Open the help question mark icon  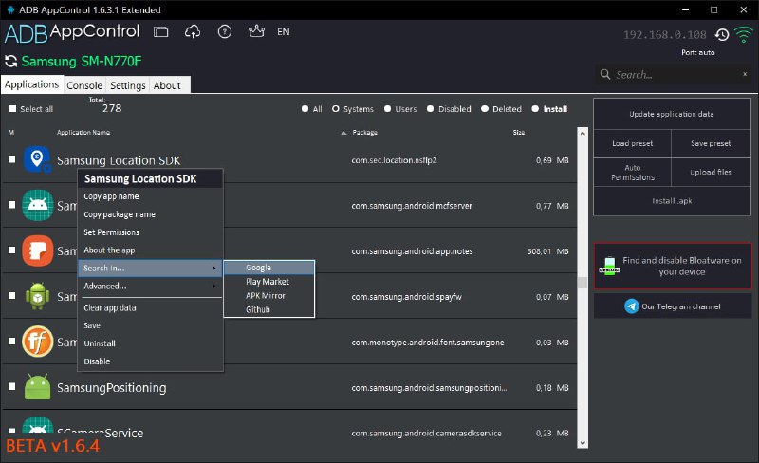(225, 32)
